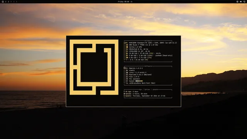
Task: Click the 'Hardware' section header
Action: click(148, 41)
